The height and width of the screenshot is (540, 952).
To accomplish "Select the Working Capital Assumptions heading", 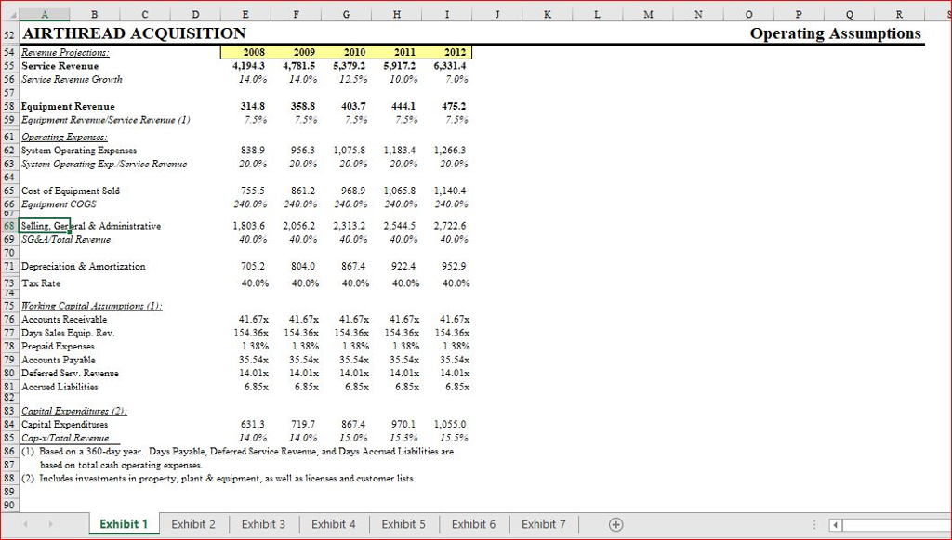I will [92, 306].
